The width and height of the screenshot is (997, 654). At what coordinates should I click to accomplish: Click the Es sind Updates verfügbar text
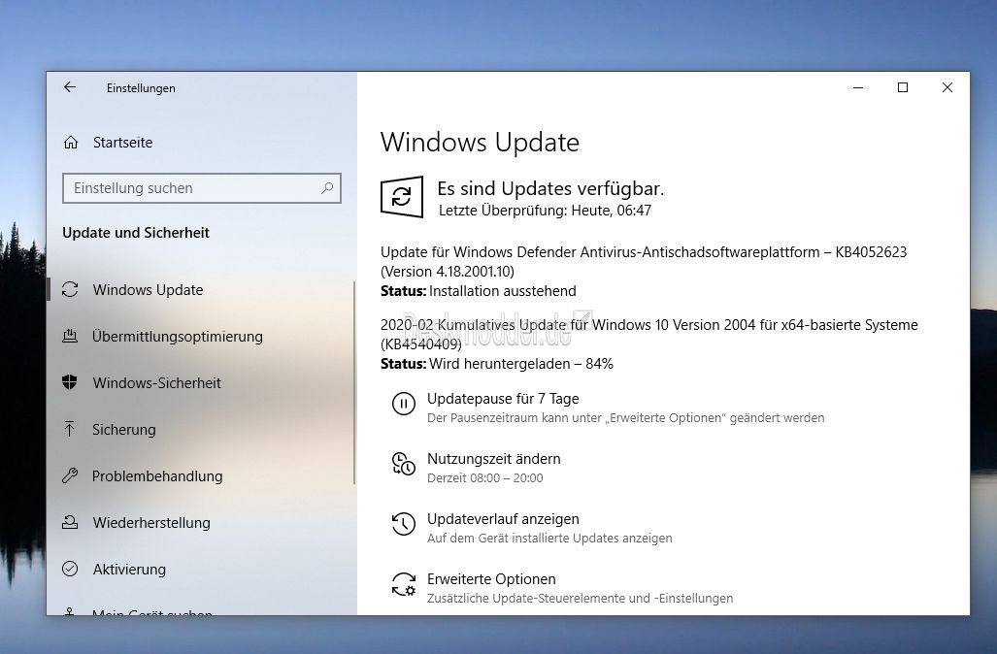[x=550, y=189]
